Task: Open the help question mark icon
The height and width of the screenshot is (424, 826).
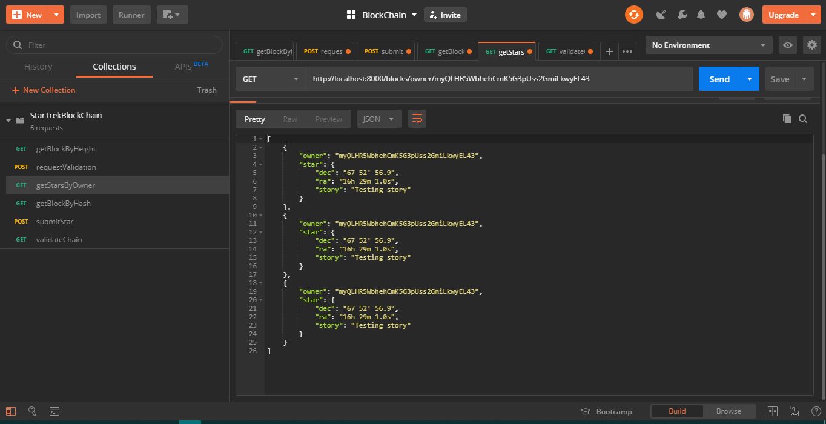Action: pos(815,411)
